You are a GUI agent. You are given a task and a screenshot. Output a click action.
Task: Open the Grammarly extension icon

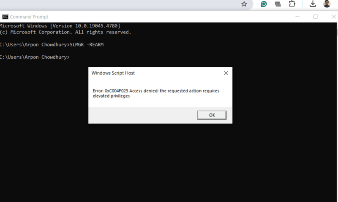264,4
